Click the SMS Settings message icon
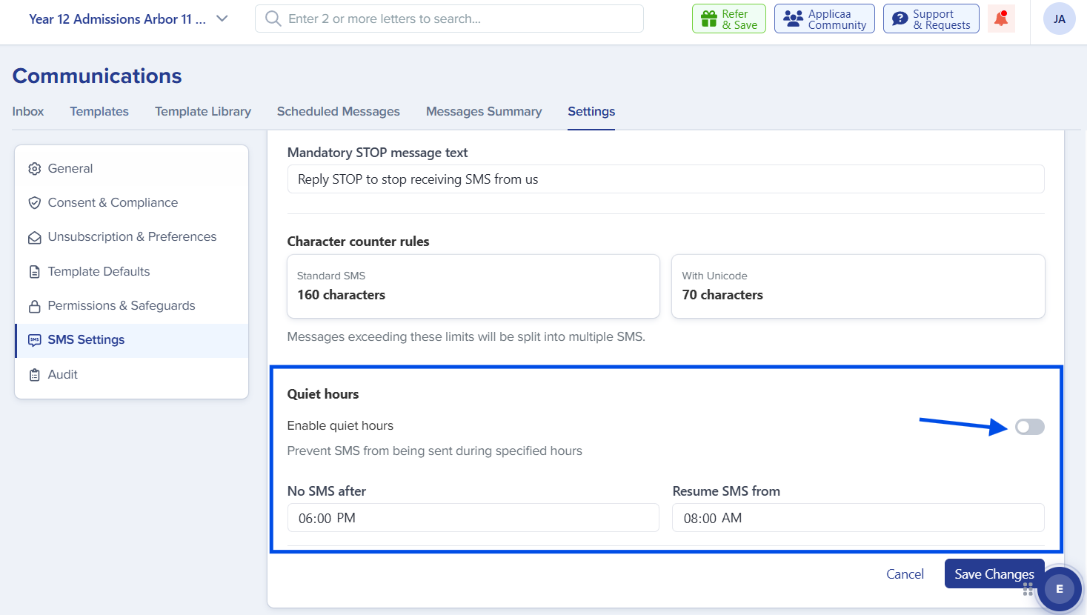This screenshot has width=1087, height=615. pos(34,340)
